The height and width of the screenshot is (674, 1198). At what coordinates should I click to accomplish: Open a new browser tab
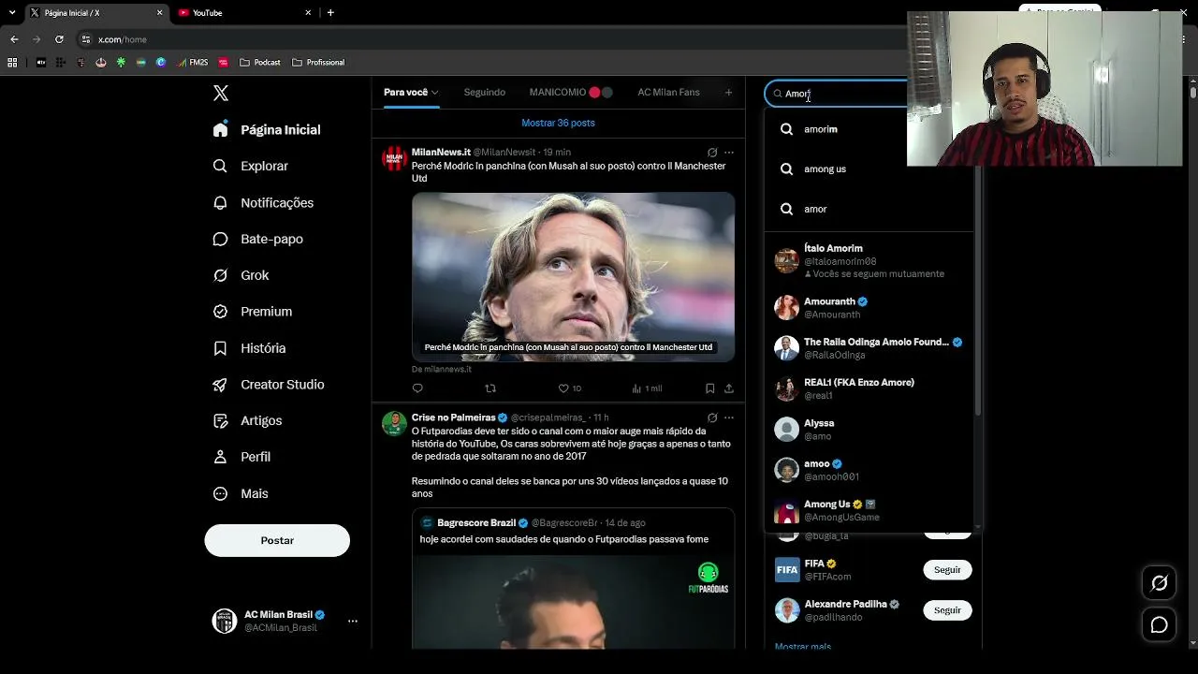pos(330,13)
